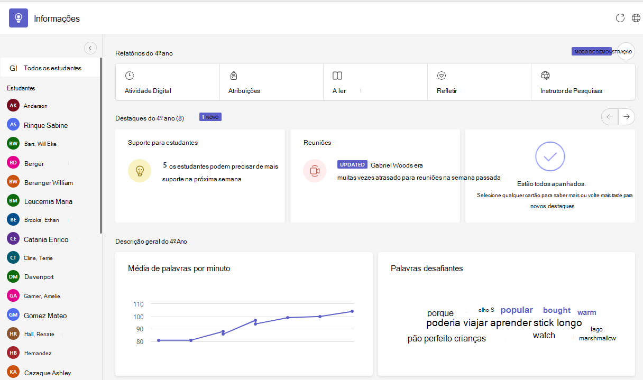
Task: Select student Anderson via the AK avatar
Action: (x=13, y=106)
